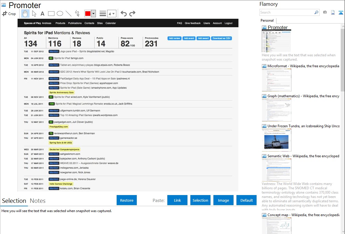Click the Add review button

pos(175,38)
